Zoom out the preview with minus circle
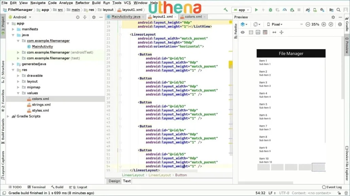The image size is (350, 196). click(x=308, y=24)
